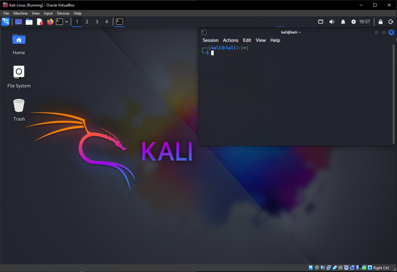Open the Machine menu in VirtualBox

[20, 13]
